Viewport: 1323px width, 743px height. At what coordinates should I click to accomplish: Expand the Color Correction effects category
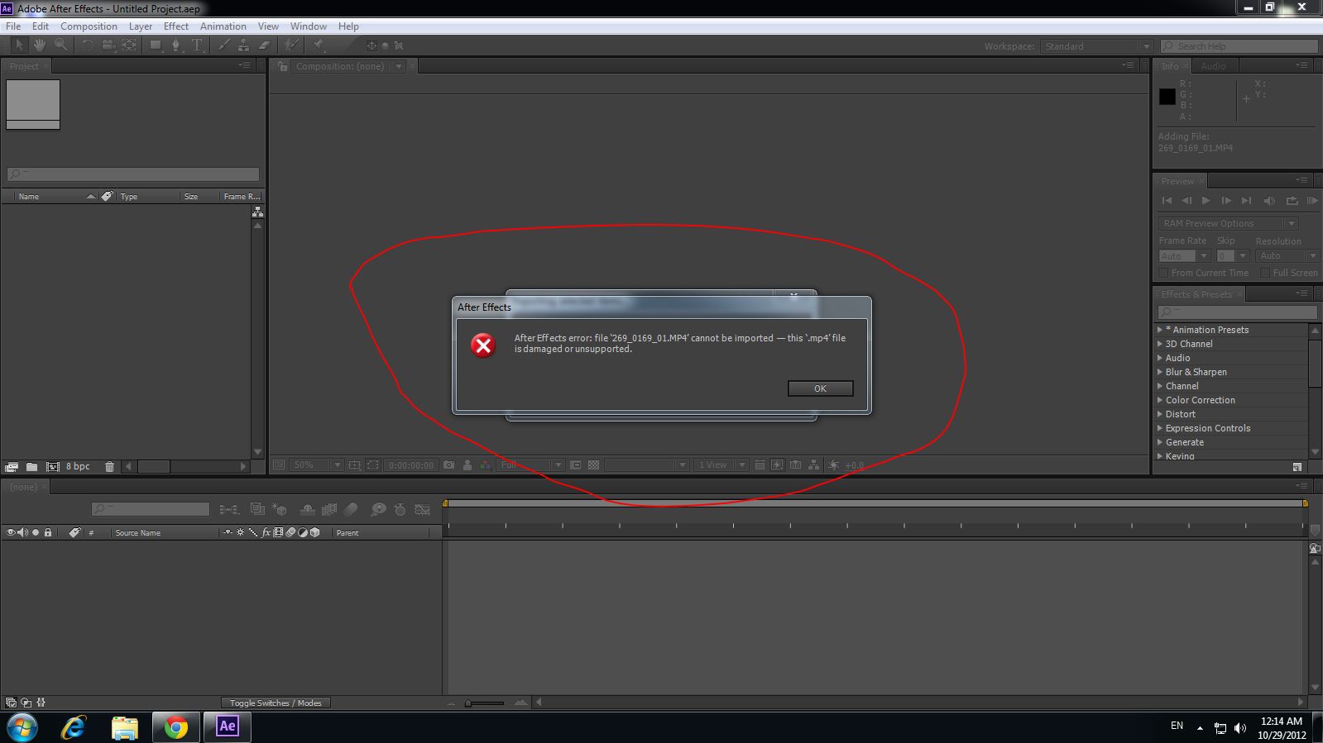click(x=1159, y=400)
